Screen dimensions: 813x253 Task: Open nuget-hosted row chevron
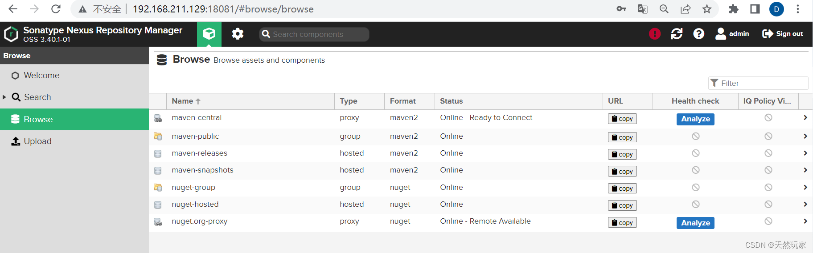805,204
